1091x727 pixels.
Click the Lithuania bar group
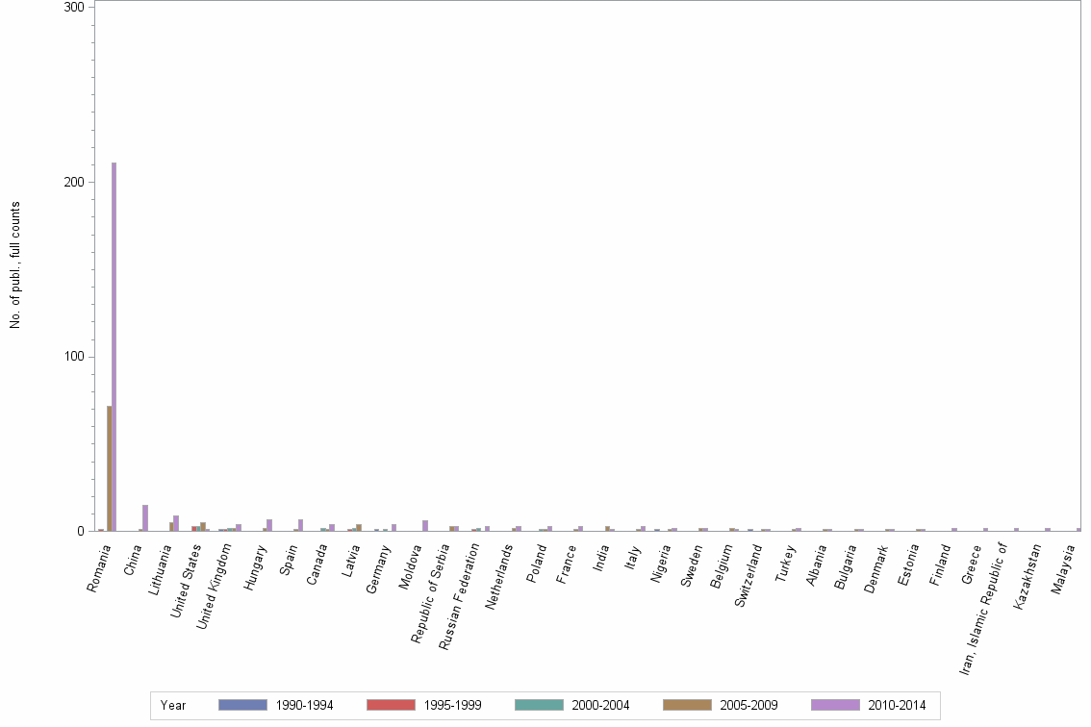coord(173,524)
